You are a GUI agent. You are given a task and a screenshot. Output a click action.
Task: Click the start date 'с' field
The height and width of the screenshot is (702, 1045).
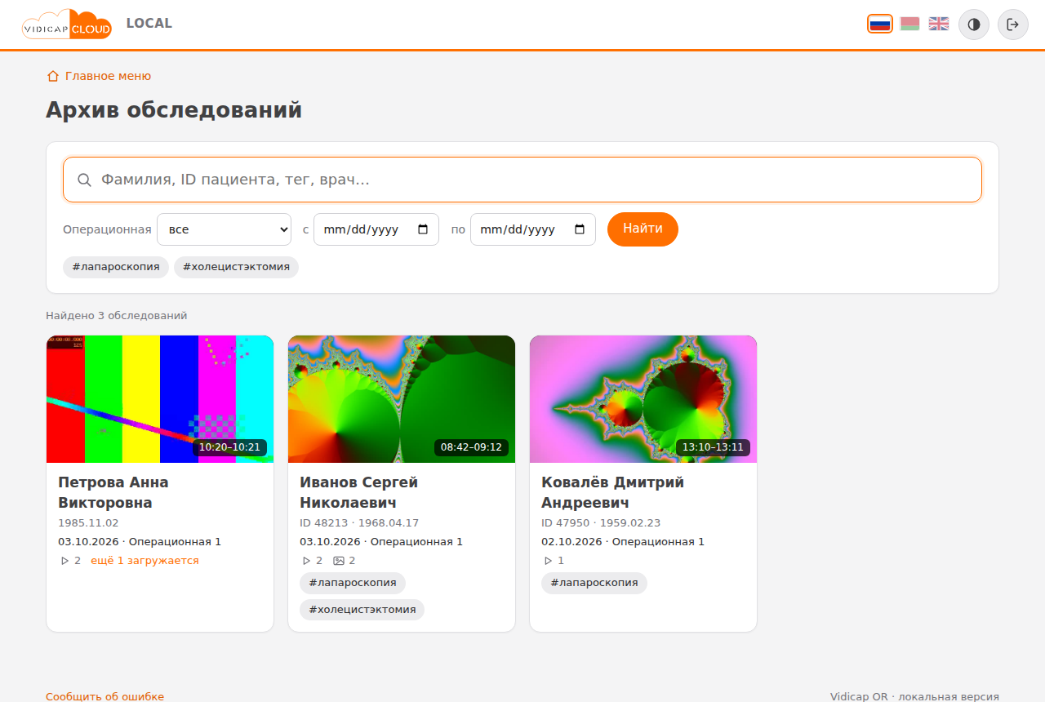tap(376, 229)
